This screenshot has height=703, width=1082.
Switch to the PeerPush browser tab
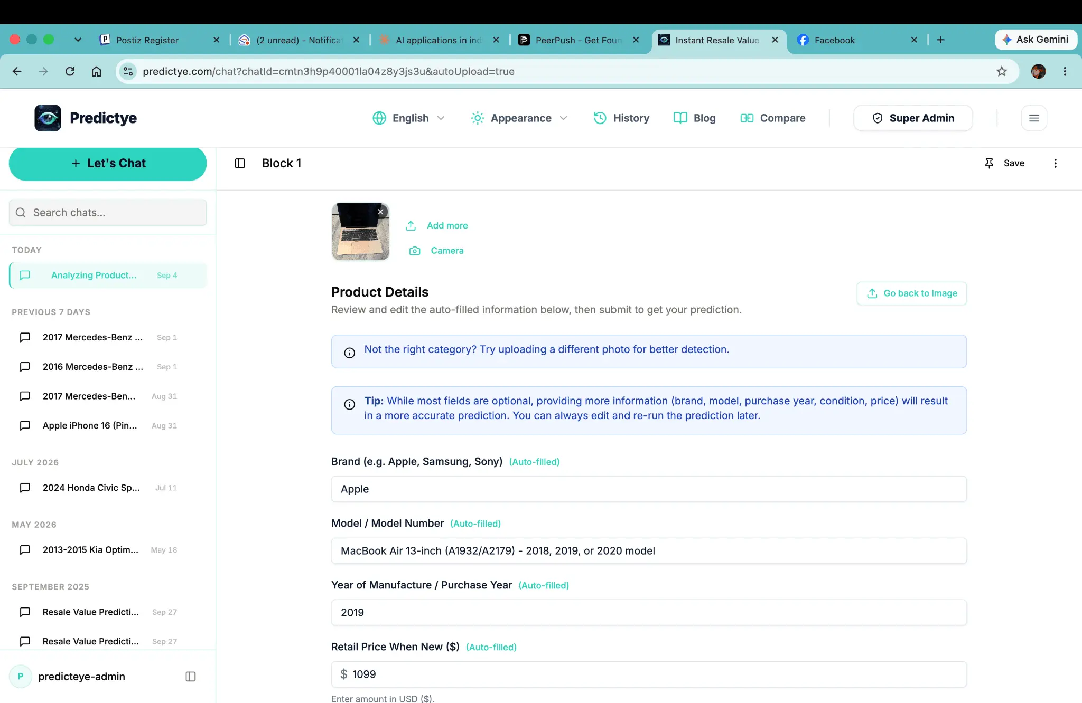[578, 40]
